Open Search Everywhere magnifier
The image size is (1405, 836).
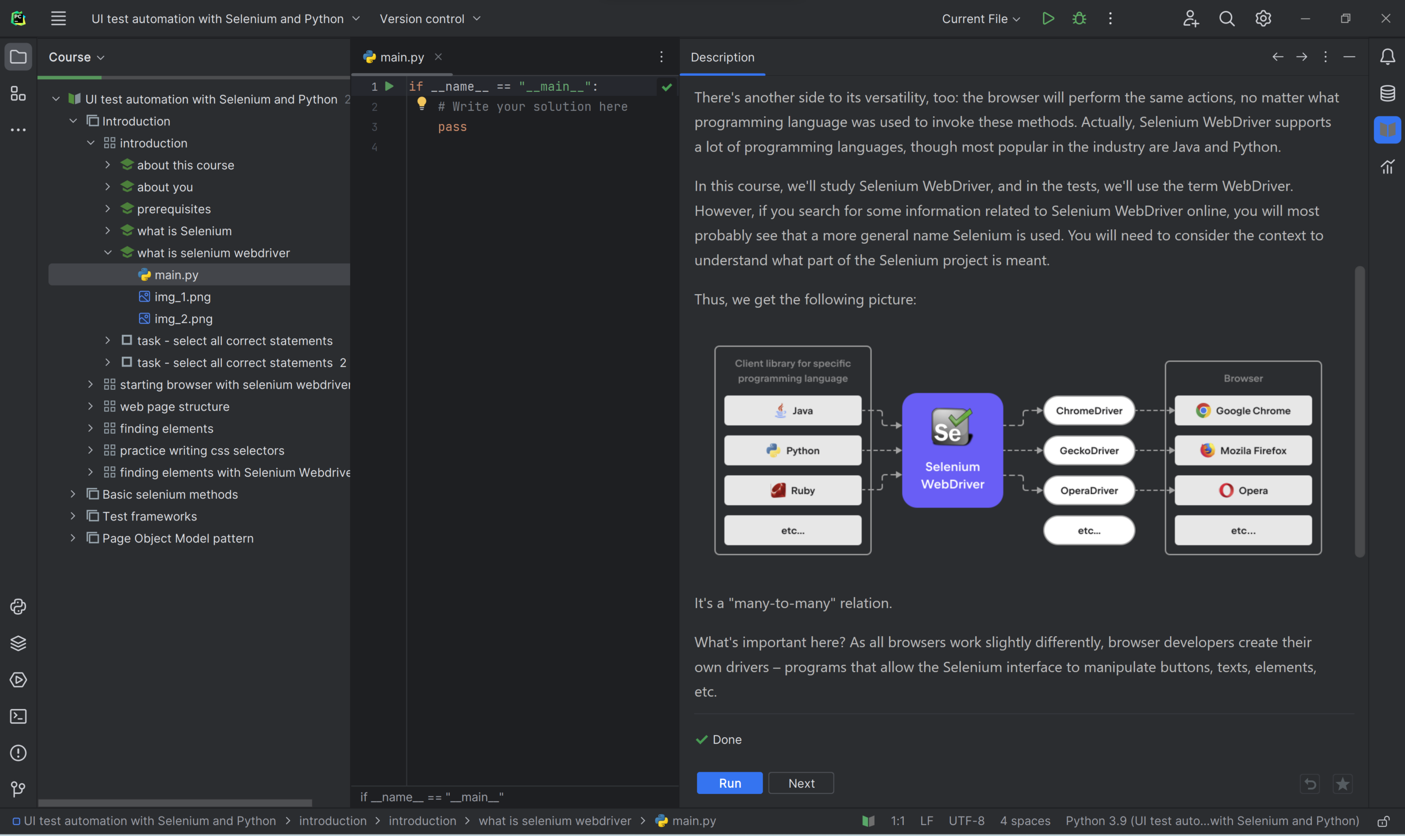[x=1226, y=19]
